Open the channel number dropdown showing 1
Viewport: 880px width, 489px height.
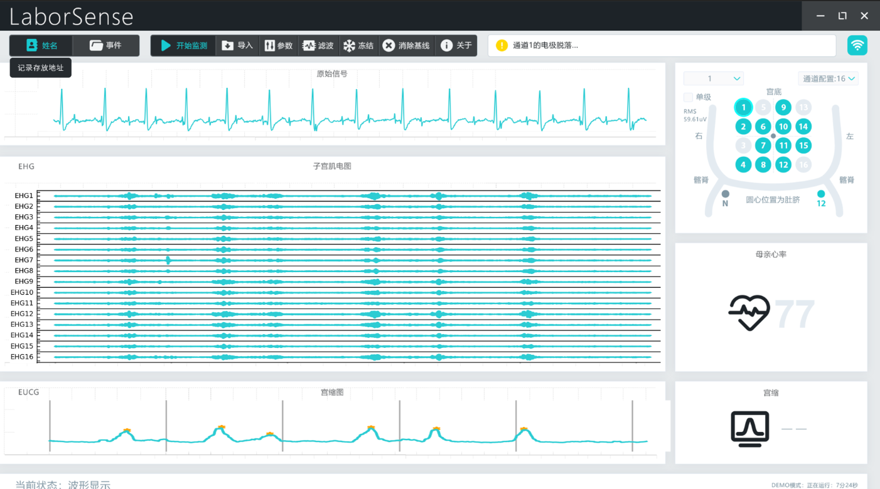[714, 78]
